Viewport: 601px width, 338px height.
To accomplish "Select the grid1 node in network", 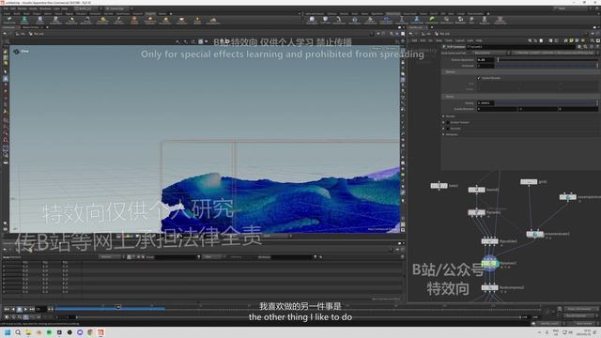I will click(x=529, y=181).
